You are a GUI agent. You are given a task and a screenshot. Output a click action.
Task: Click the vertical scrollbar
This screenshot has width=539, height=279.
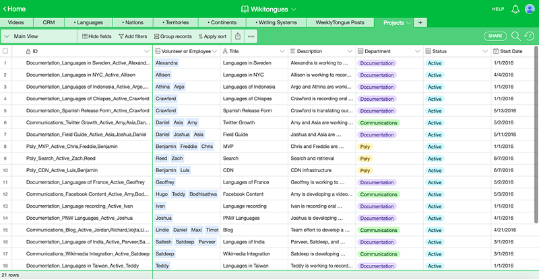point(536,134)
